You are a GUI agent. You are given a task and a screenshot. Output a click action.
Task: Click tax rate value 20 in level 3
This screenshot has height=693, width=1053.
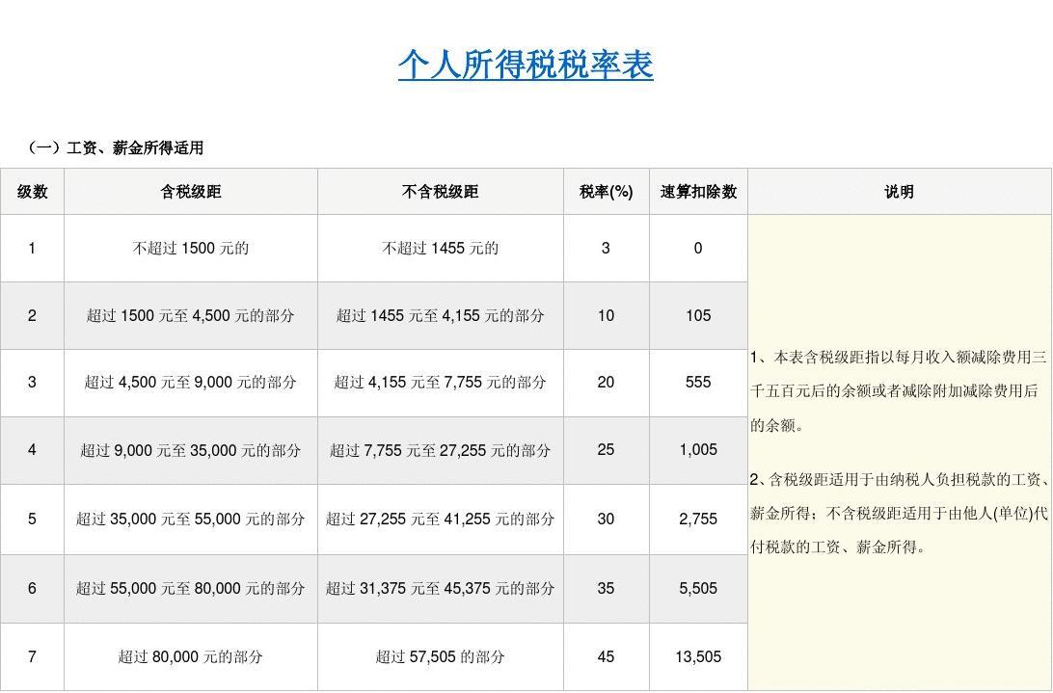point(606,383)
